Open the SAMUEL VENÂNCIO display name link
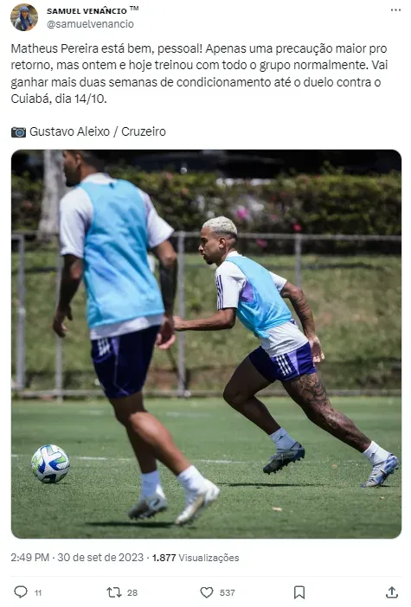Screen dimensions: 411x607 tap(87, 11)
